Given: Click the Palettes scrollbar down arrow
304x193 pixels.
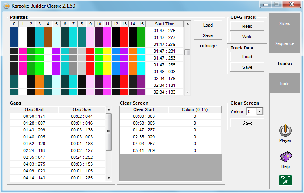Looking at the screenshot, I should click(187, 92).
